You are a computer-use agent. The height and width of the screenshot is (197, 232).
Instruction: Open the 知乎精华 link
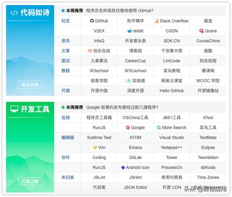[x=135, y=21]
